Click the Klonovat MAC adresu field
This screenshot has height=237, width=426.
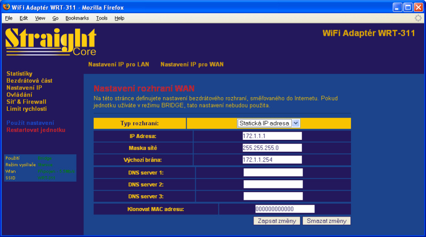click(x=285, y=209)
